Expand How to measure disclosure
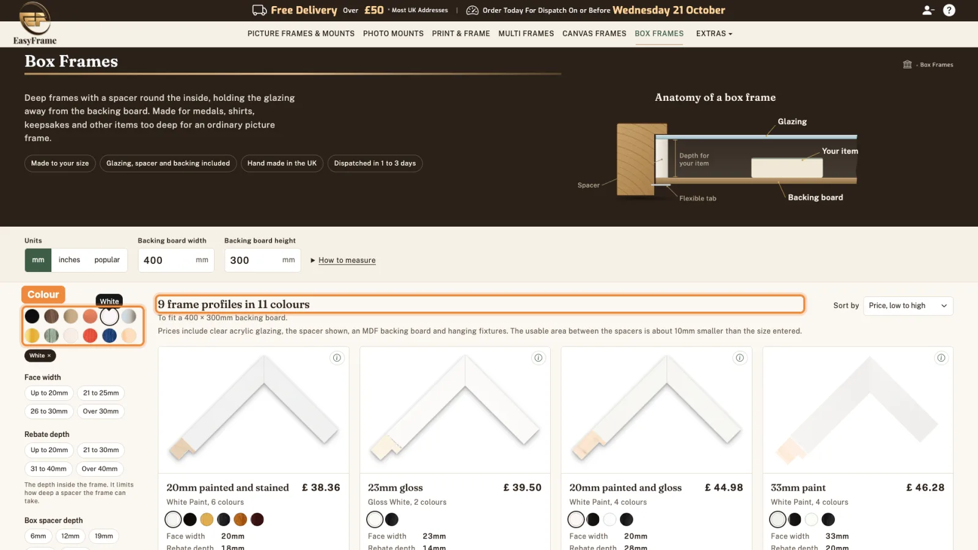 [x=343, y=260]
